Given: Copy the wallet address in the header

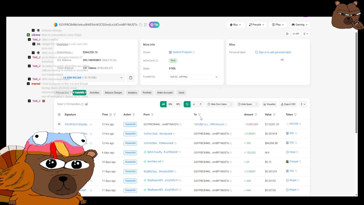Looking at the screenshot, I should 140,25.
